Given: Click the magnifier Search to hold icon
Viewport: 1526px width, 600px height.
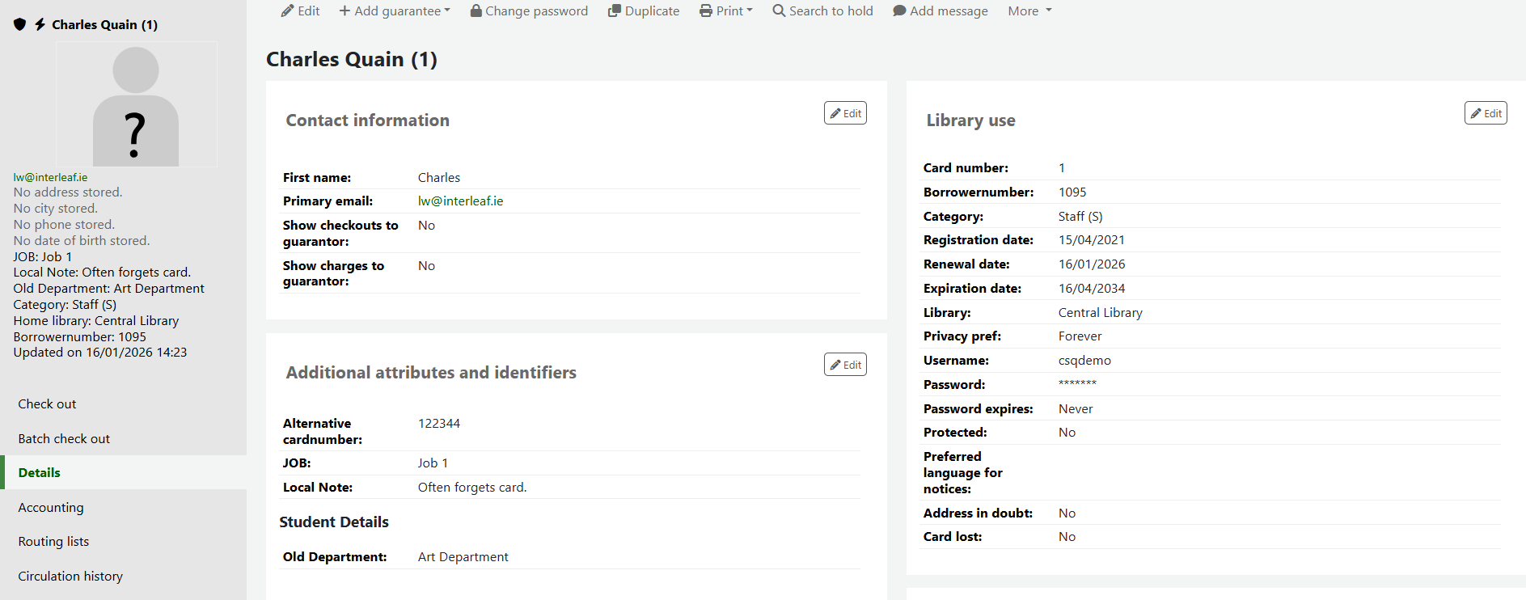Looking at the screenshot, I should click(779, 11).
